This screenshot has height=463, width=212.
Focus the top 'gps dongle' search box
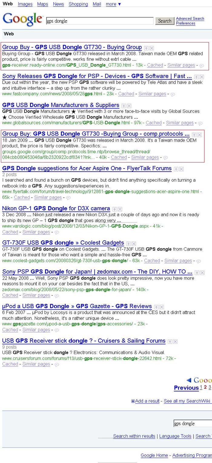pyautogui.click(x=100, y=21)
